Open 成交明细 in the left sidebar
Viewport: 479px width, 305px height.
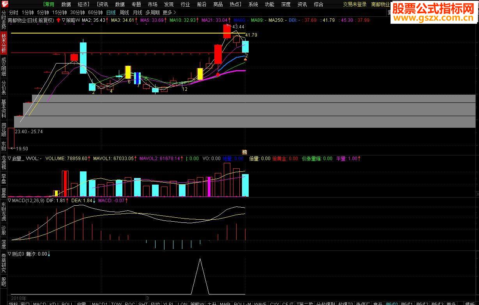click(x=4, y=67)
